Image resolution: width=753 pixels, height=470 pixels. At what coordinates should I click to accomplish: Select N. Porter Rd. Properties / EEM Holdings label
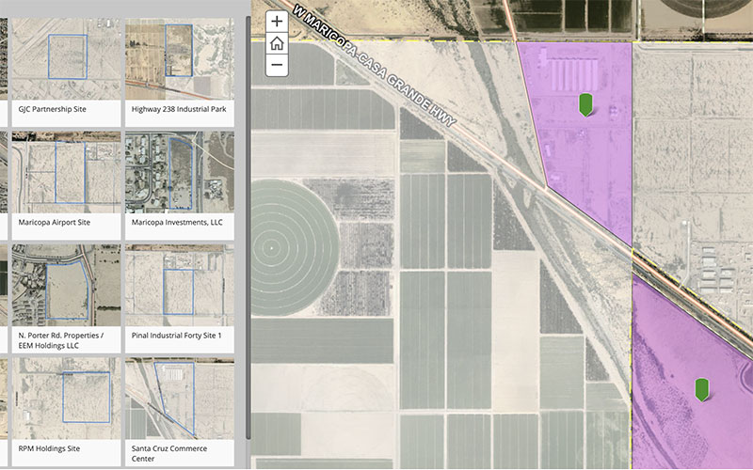point(61,340)
